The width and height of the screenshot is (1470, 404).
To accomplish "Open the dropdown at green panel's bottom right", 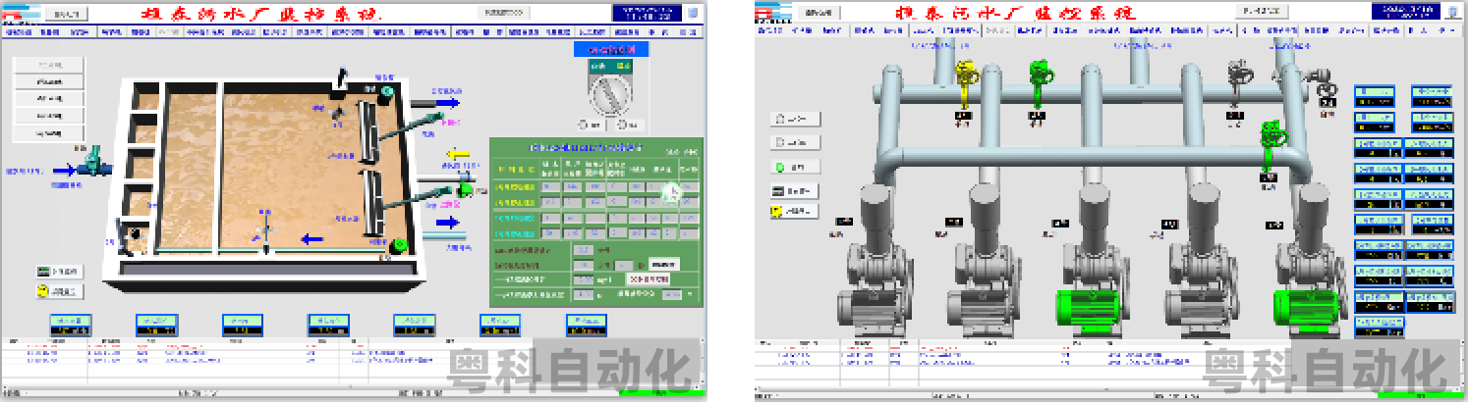I will [649, 278].
